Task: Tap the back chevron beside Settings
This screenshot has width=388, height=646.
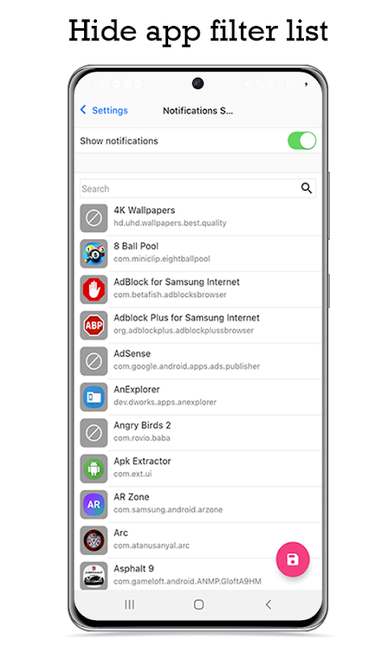Action: tap(83, 110)
